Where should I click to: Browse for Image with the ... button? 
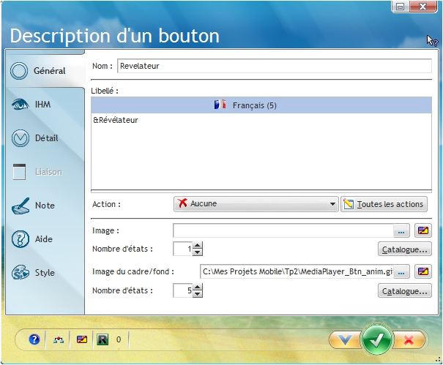click(401, 231)
